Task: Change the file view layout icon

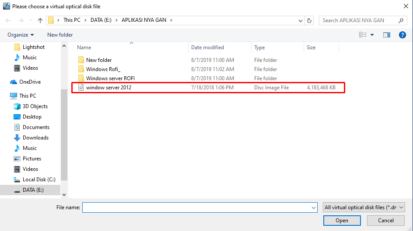Action: [x=363, y=35]
